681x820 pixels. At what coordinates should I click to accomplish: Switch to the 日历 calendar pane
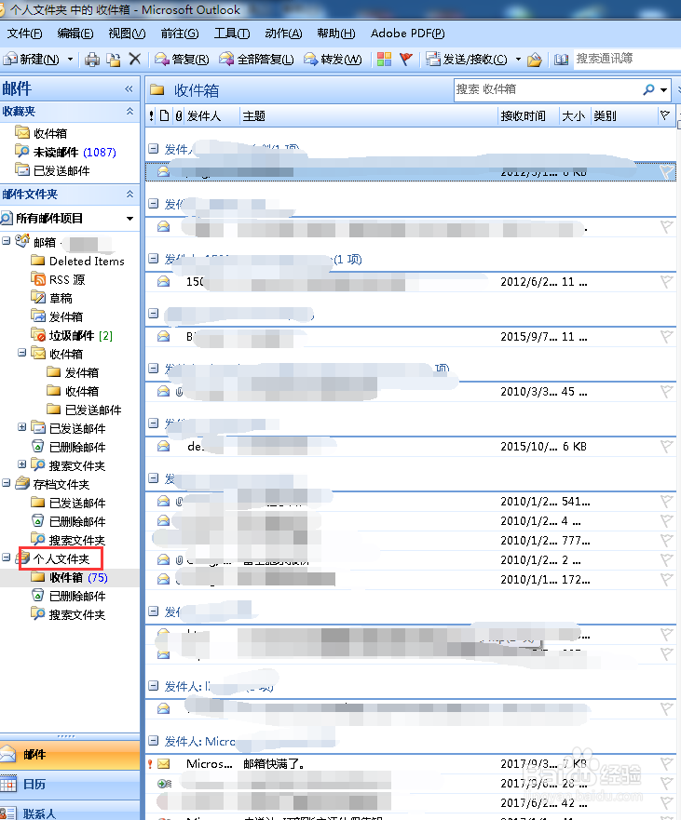(70, 785)
